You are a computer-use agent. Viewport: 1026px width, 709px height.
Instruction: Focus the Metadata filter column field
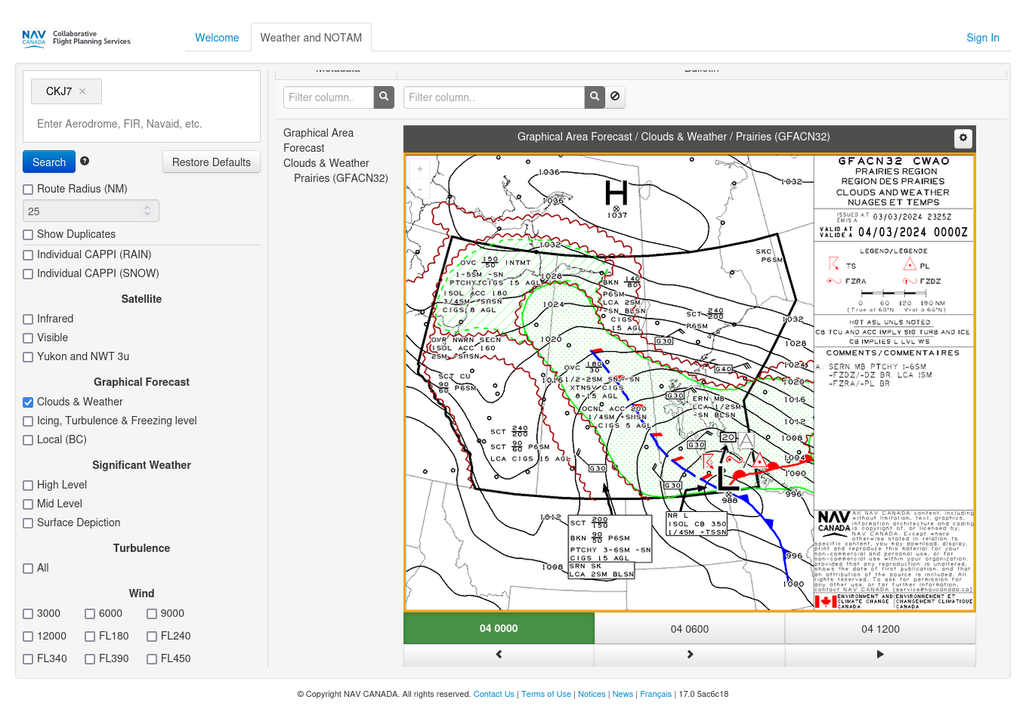click(329, 97)
